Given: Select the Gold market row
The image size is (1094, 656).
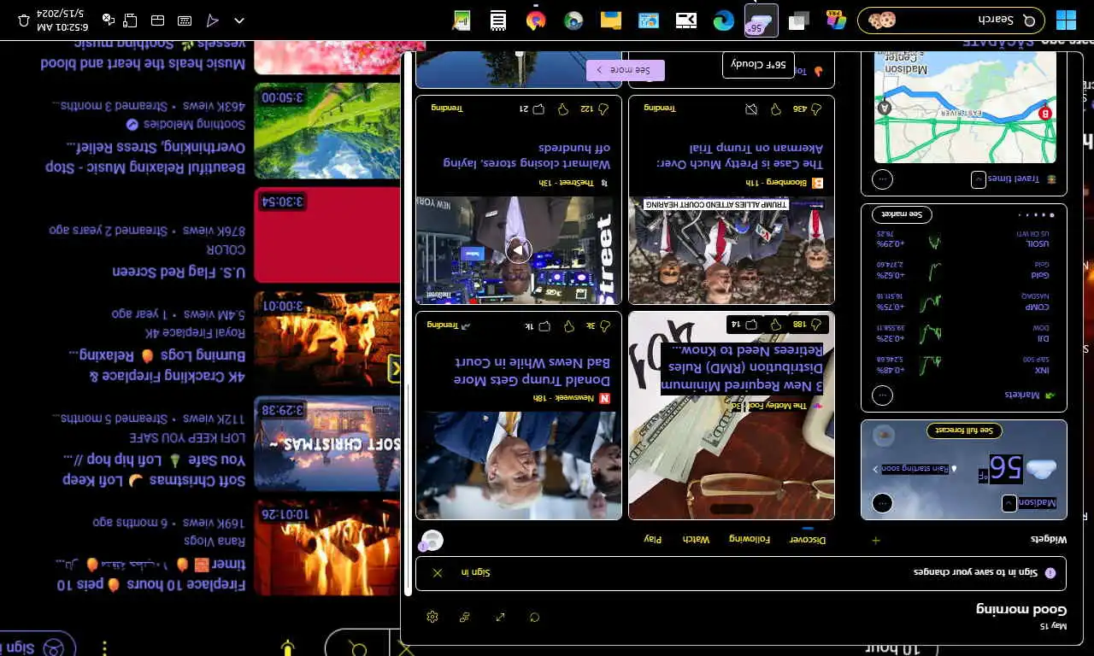Looking at the screenshot, I should pyautogui.click(x=962, y=270).
